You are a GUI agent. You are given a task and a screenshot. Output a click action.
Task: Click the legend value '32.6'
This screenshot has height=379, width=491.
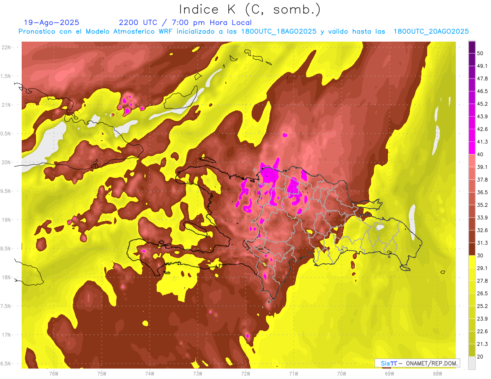tap(482, 230)
